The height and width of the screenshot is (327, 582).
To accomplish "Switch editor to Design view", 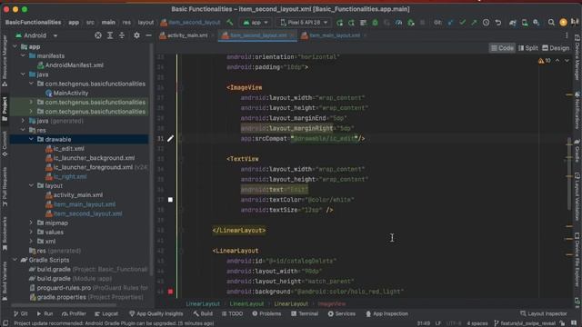I will click(x=556, y=48).
